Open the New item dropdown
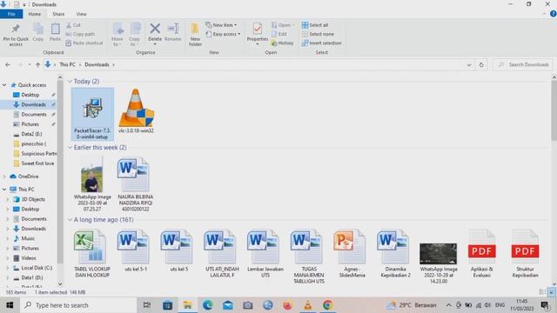This screenshot has width=557, height=313. tap(221, 25)
